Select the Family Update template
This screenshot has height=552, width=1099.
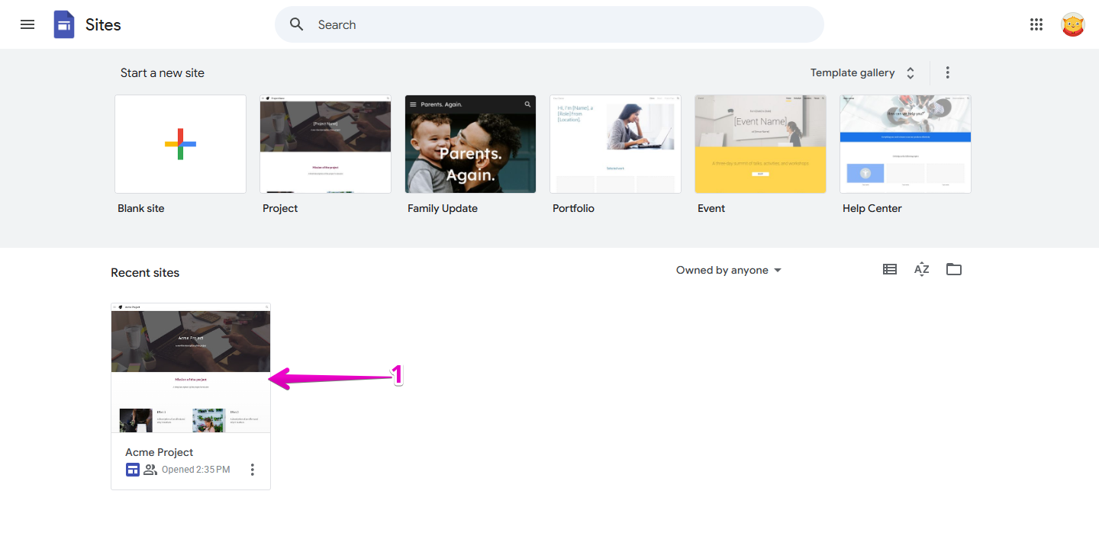coord(470,144)
